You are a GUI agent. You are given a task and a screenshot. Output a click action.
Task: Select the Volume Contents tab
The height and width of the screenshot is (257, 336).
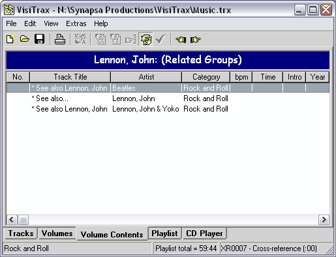[112, 234]
